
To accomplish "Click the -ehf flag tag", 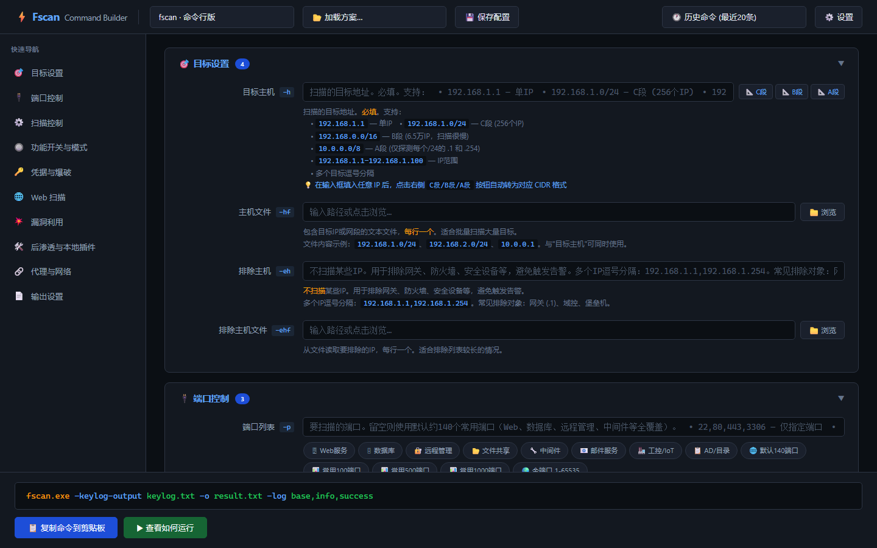I will [283, 330].
